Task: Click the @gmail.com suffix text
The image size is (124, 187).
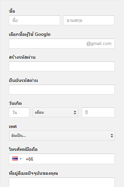Action: [x=99, y=44]
